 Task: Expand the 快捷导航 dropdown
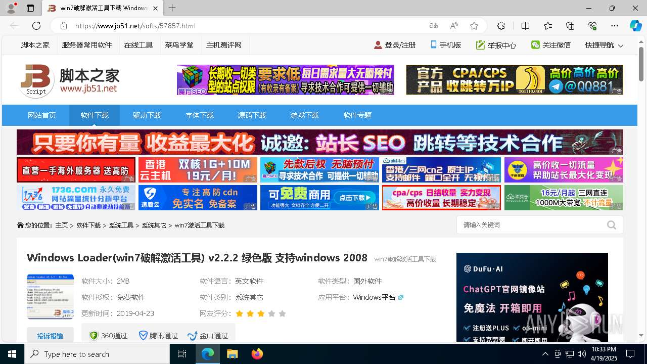tap(604, 45)
